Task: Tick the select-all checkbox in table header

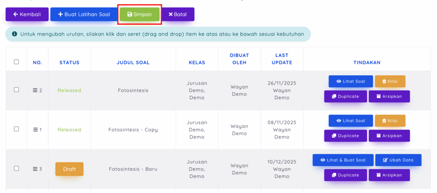Action: tap(17, 62)
